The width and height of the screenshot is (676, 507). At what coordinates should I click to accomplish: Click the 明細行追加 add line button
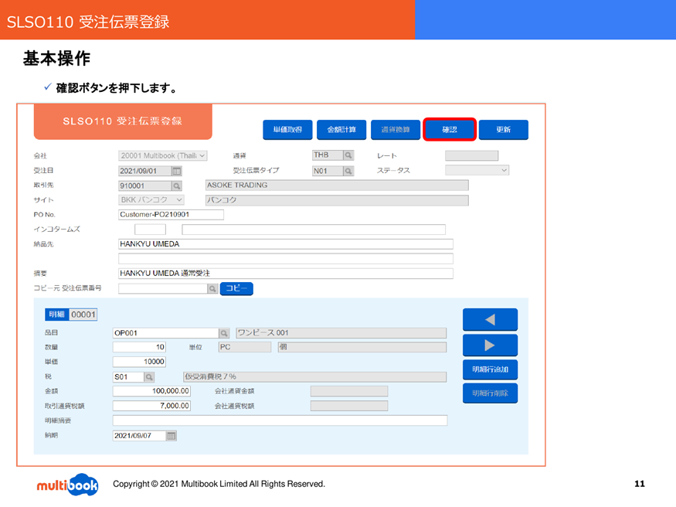click(x=490, y=369)
